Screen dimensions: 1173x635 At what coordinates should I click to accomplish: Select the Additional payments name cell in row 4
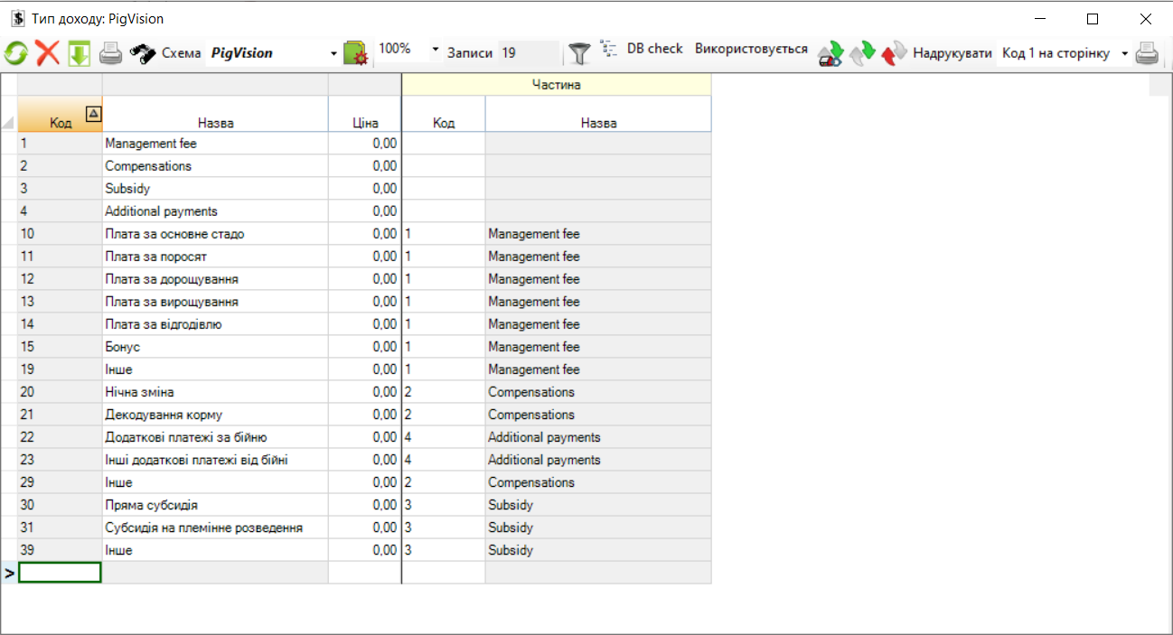pos(215,211)
